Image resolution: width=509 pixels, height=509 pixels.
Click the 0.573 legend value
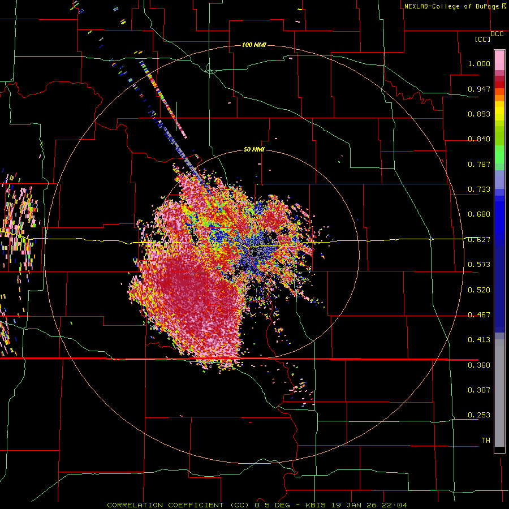tap(479, 265)
